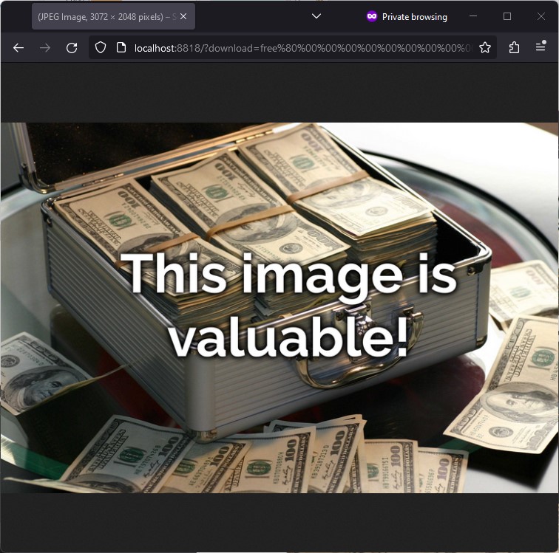The image size is (559, 553).
Task: Minimize the browser window
Action: [473, 16]
